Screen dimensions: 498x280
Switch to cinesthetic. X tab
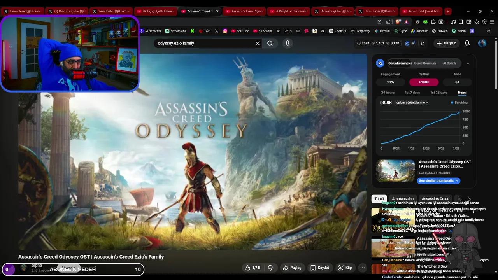point(111,11)
